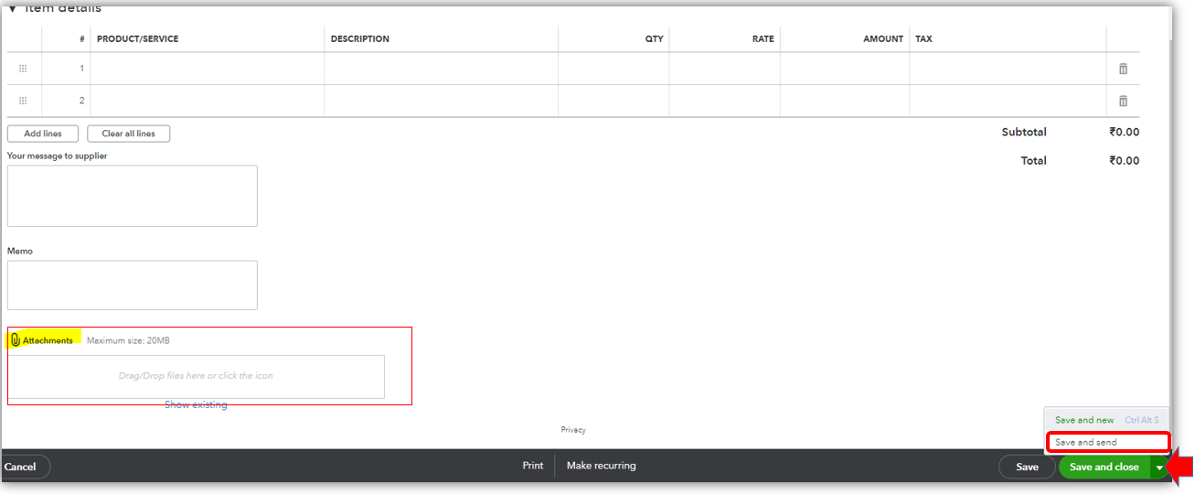Click the Save button
This screenshot has height=495, width=1195.
pos(1027,467)
